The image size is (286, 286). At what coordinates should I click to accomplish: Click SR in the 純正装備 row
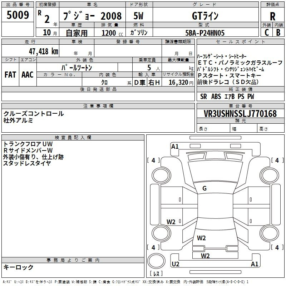point(203,97)
